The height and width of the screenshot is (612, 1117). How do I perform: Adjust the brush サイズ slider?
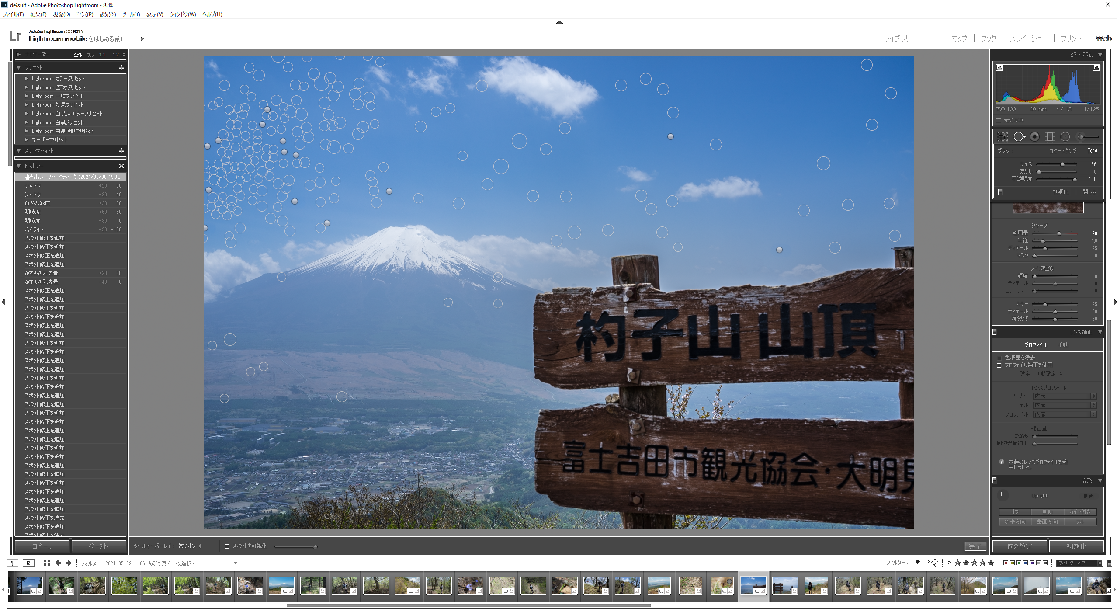pos(1062,164)
